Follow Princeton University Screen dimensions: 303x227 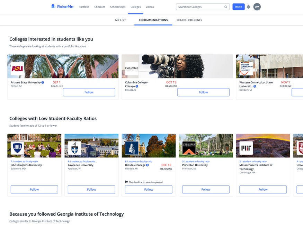point(206,190)
